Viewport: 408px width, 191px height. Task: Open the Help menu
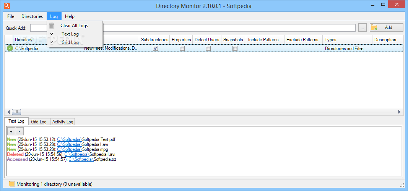(x=70, y=16)
